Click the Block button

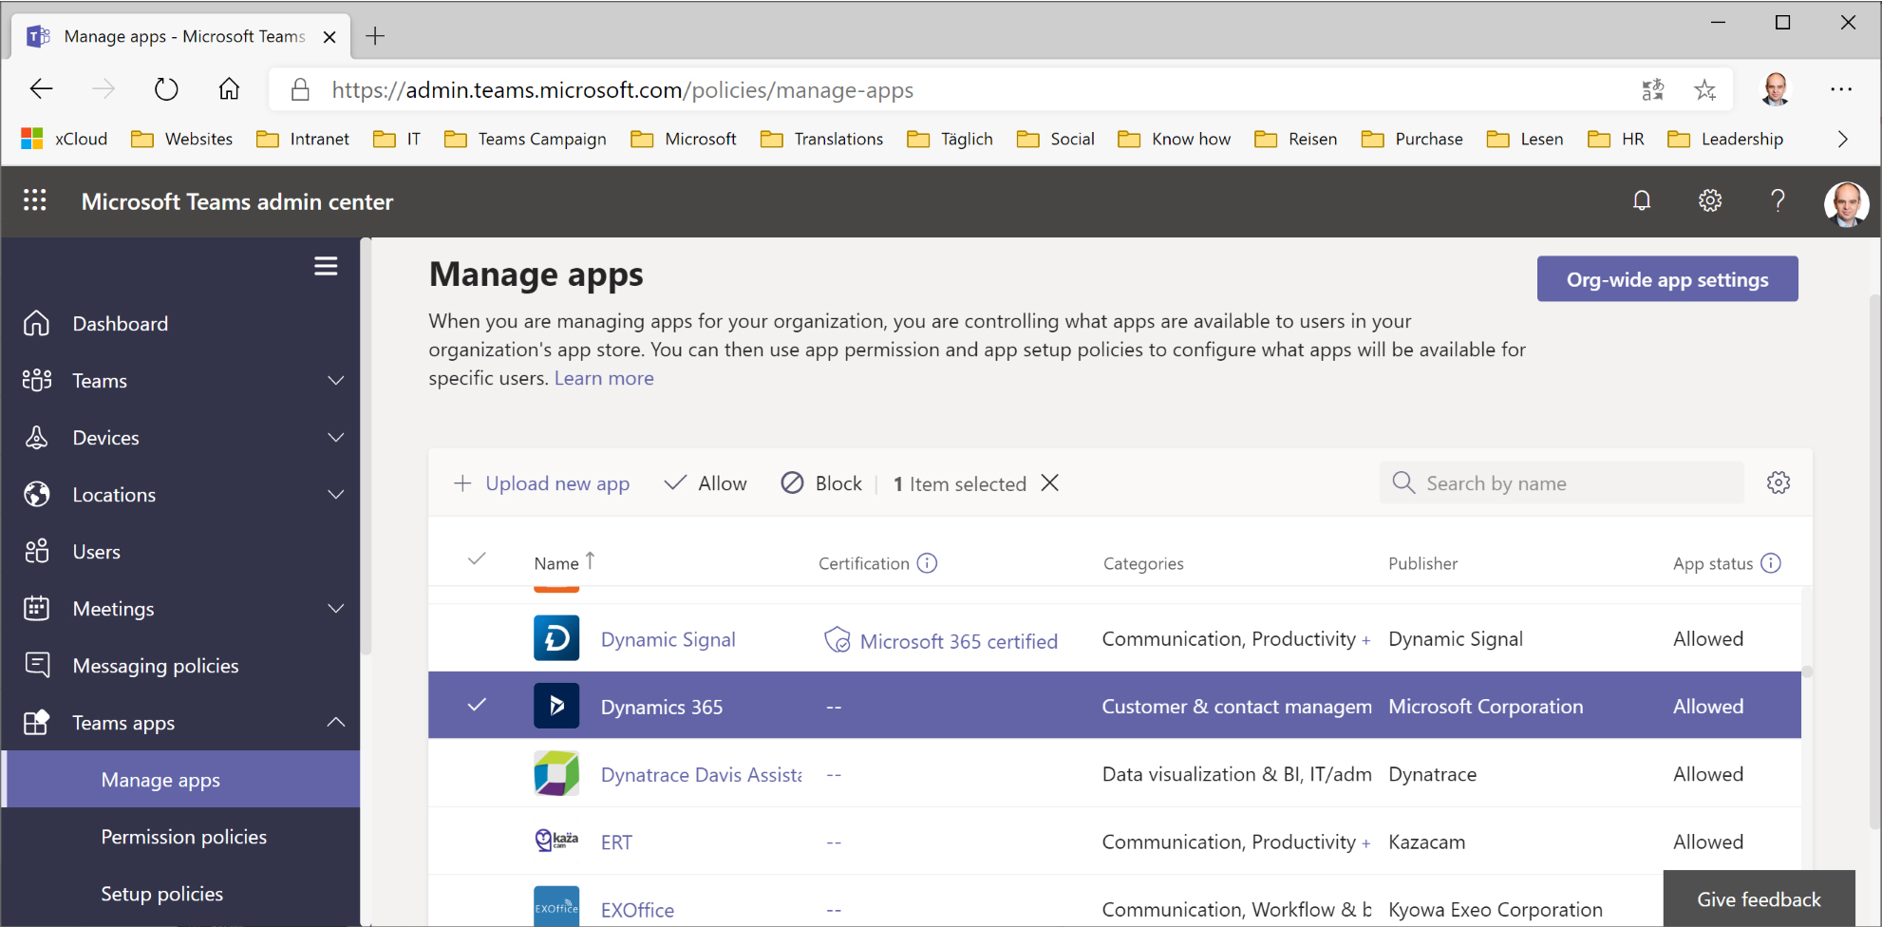point(821,483)
